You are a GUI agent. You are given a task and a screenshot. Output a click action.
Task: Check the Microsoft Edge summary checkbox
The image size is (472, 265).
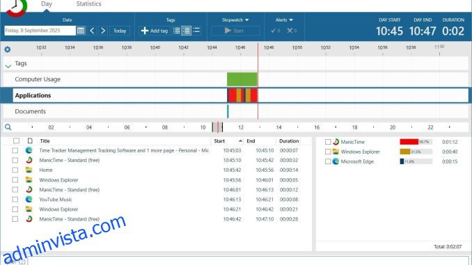328,161
